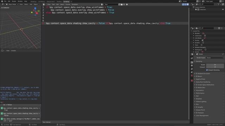The height and width of the screenshot is (126, 225).
Task: Open World properties tab
Action: click(x=192, y=76)
